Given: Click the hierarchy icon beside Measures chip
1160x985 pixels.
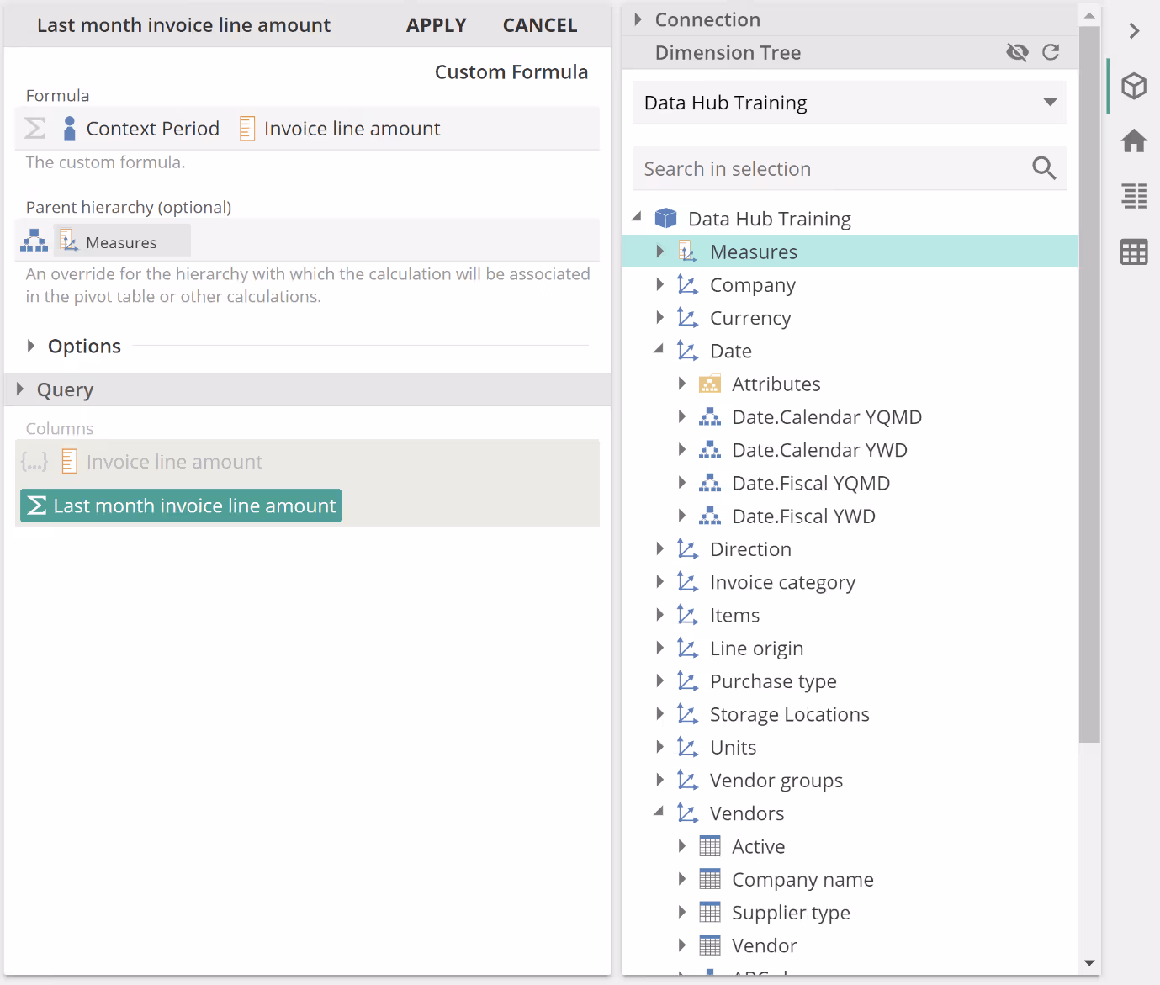Looking at the screenshot, I should 34,241.
